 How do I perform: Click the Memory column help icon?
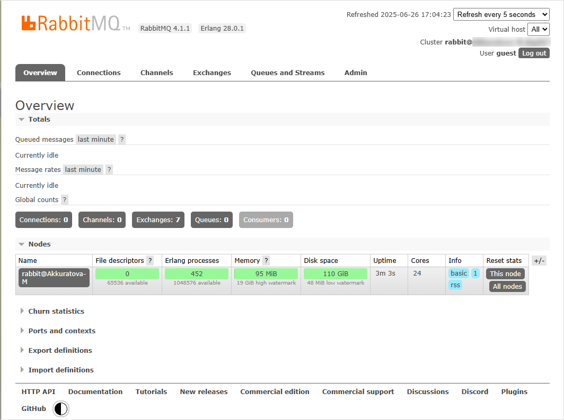pos(266,261)
